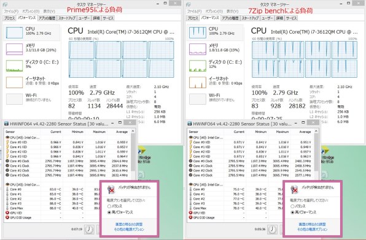Click first CPU core usage graph, 7Zip side
366x240 pixels.
tap(265, 50)
